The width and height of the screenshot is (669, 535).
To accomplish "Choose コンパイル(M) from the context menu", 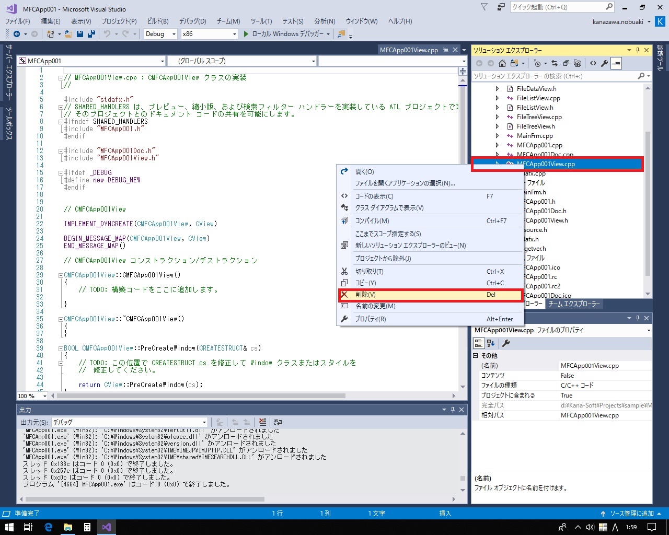I will point(430,221).
